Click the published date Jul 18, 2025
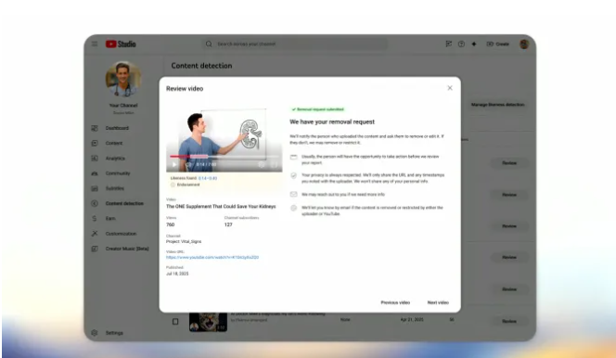 click(177, 274)
